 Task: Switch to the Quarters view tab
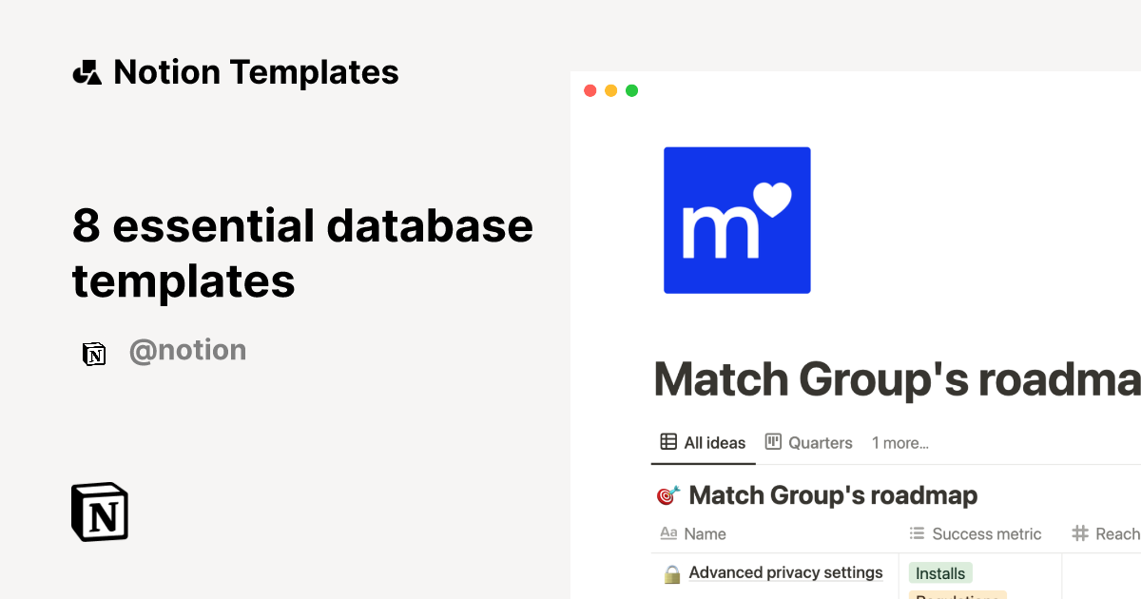pos(820,442)
